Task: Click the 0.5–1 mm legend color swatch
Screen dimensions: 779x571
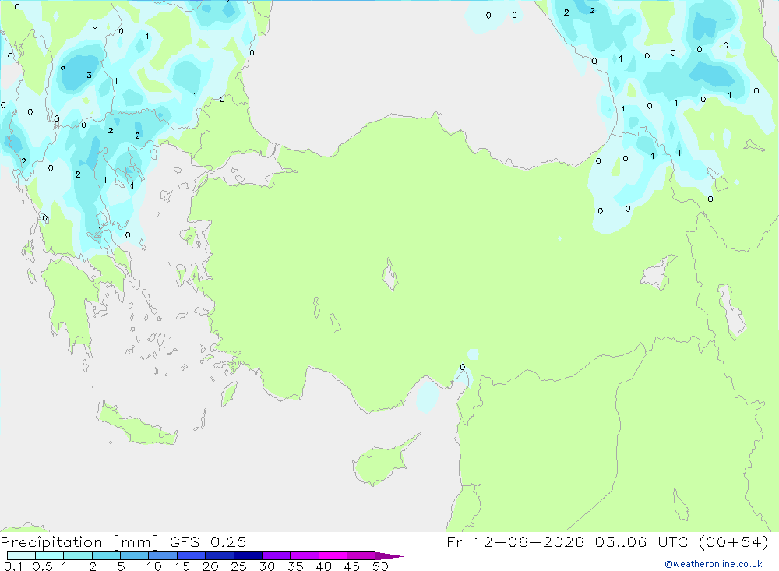Action: point(49,555)
